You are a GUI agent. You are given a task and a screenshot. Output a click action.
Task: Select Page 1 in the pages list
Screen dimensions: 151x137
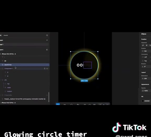[x=24, y=44]
